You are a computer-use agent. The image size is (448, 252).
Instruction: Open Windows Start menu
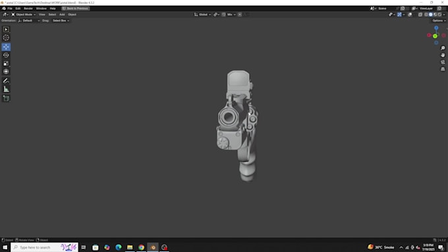click(x=5, y=247)
